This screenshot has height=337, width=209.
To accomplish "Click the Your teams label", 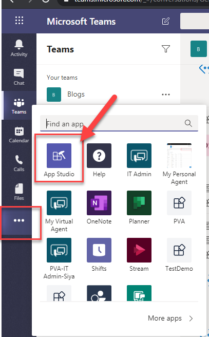I will (x=62, y=78).
